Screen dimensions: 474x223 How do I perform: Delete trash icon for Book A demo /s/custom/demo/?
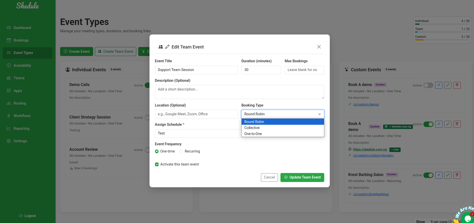pyautogui.click(x=457, y=85)
